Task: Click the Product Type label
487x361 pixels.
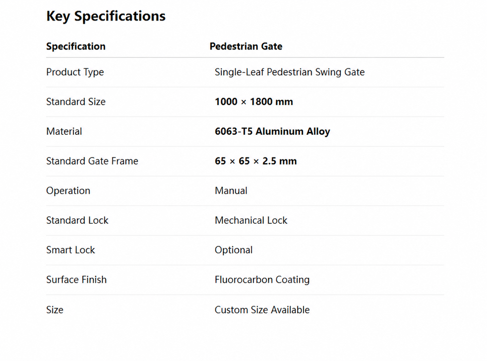Action: (75, 72)
